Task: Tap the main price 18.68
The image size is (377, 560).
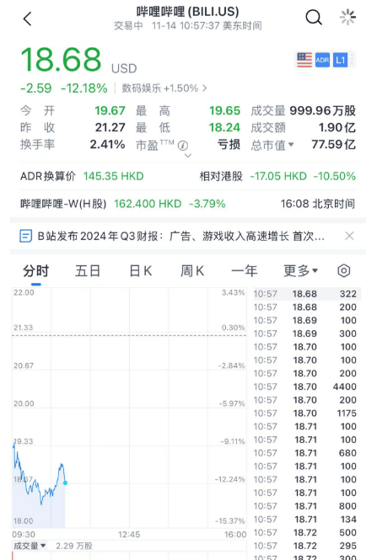Action: [x=62, y=60]
